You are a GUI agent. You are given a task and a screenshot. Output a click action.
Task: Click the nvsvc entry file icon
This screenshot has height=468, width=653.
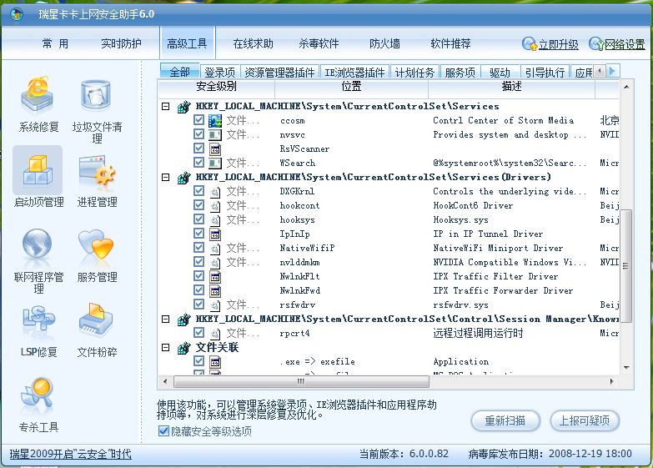(215, 135)
